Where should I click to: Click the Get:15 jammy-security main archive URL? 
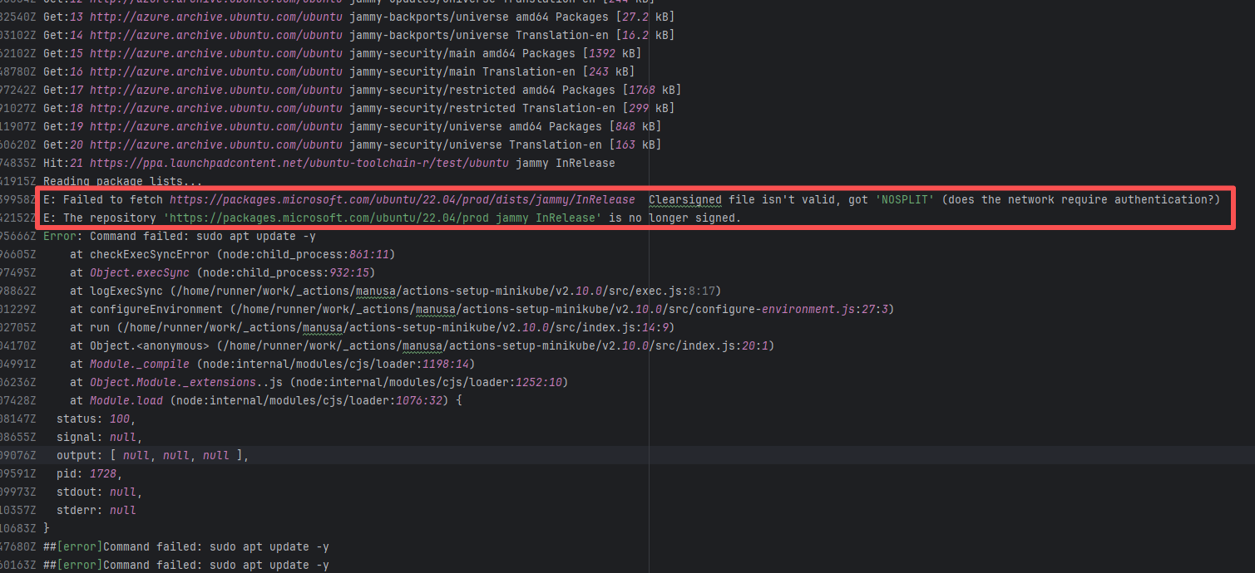[x=215, y=53]
